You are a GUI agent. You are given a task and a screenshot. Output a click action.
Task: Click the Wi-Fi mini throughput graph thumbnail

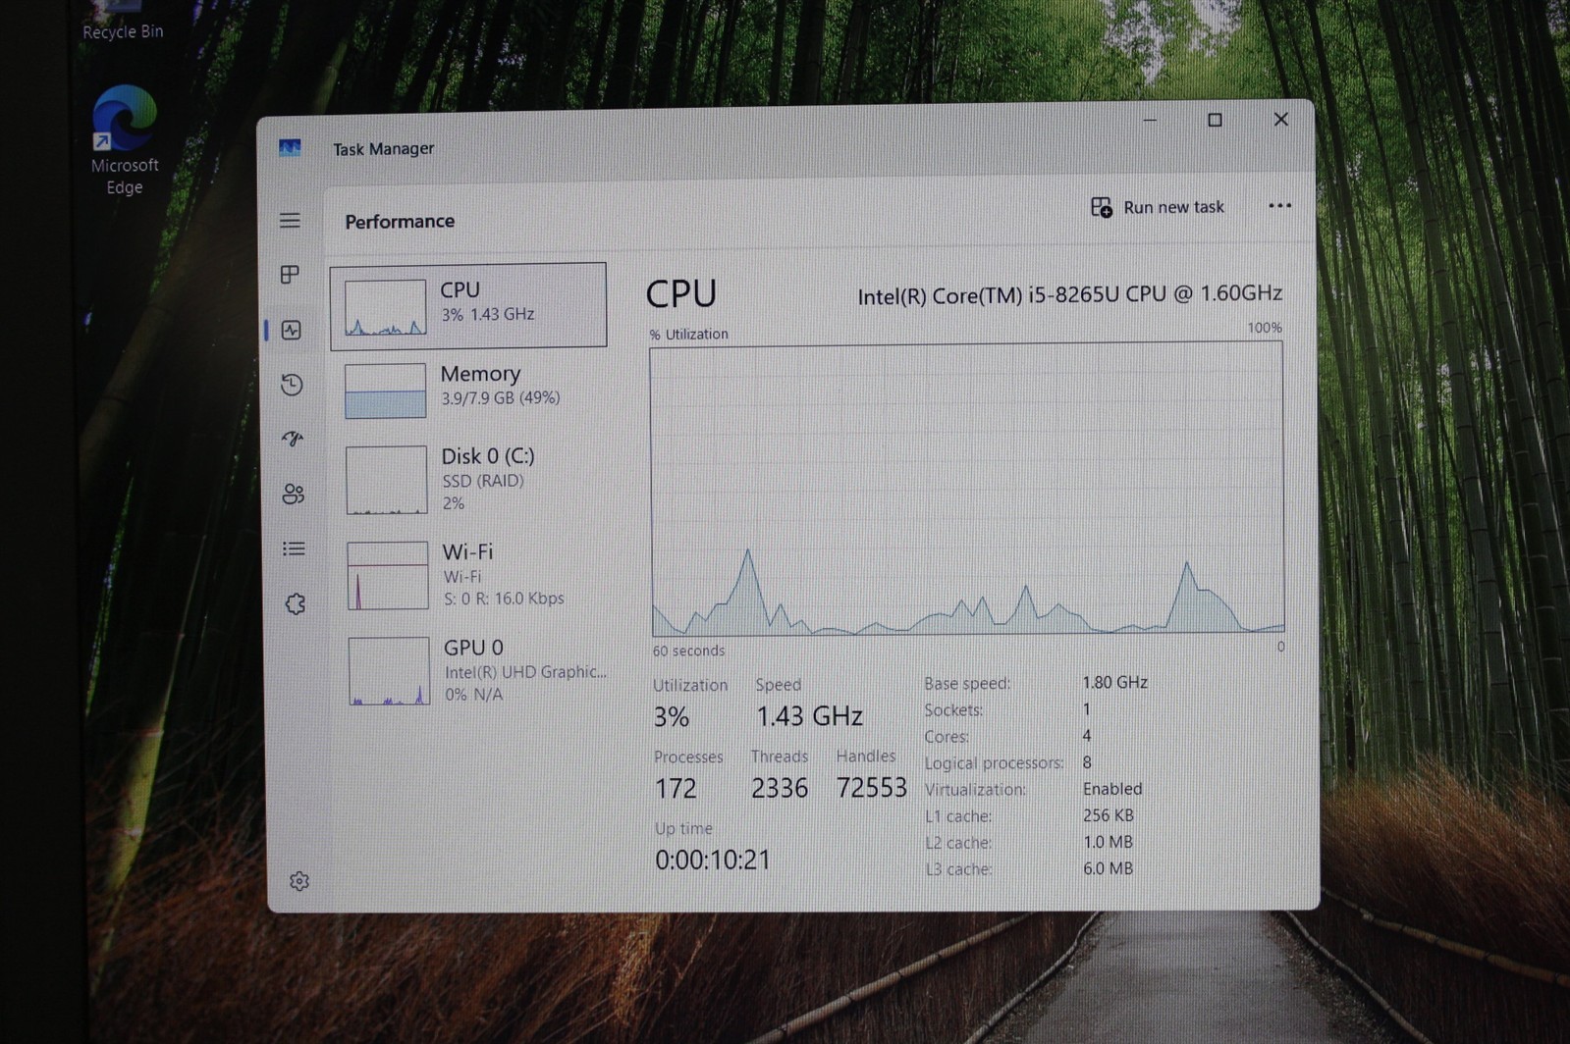pyautogui.click(x=388, y=575)
